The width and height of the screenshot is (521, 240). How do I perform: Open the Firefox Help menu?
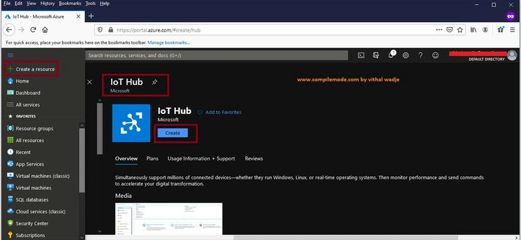(104, 3)
